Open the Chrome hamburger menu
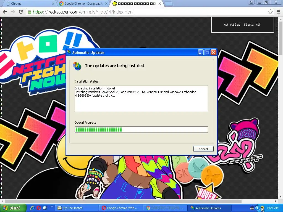Image resolution: width=283 pixels, height=212 pixels. tap(278, 12)
